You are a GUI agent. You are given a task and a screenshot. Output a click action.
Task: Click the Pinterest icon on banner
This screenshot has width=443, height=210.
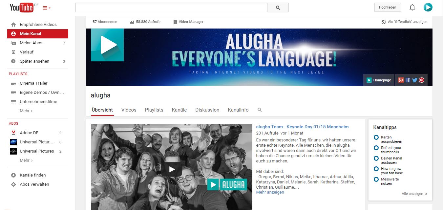(422, 80)
